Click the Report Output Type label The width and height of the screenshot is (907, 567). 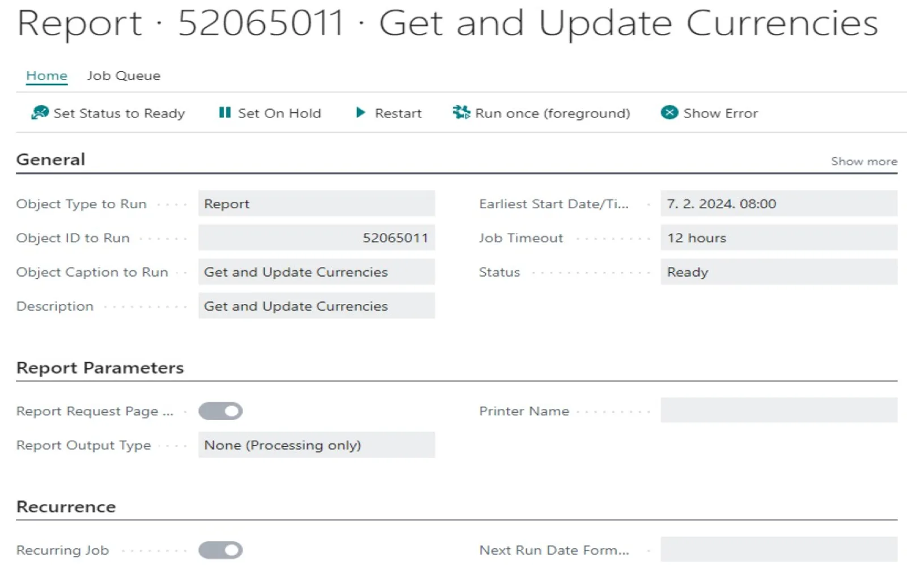pos(83,446)
